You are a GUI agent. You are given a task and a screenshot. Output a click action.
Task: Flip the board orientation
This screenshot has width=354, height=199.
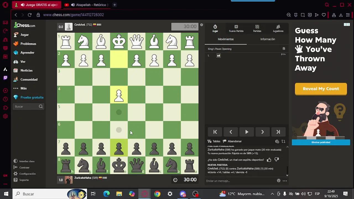point(283,142)
